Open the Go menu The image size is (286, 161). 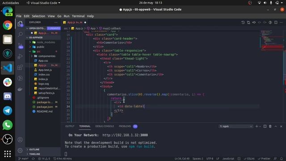[x=59, y=16]
